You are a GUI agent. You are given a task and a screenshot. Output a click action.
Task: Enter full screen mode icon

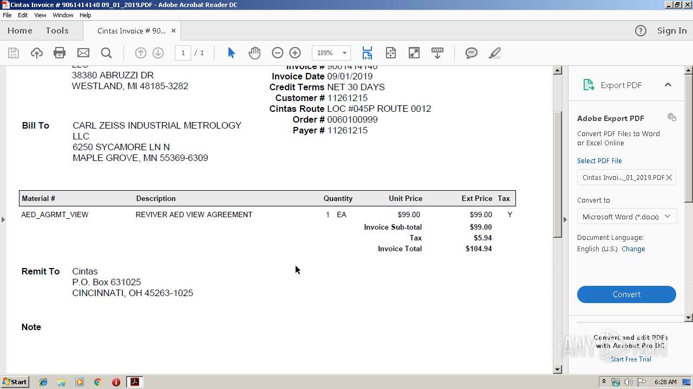tap(414, 53)
